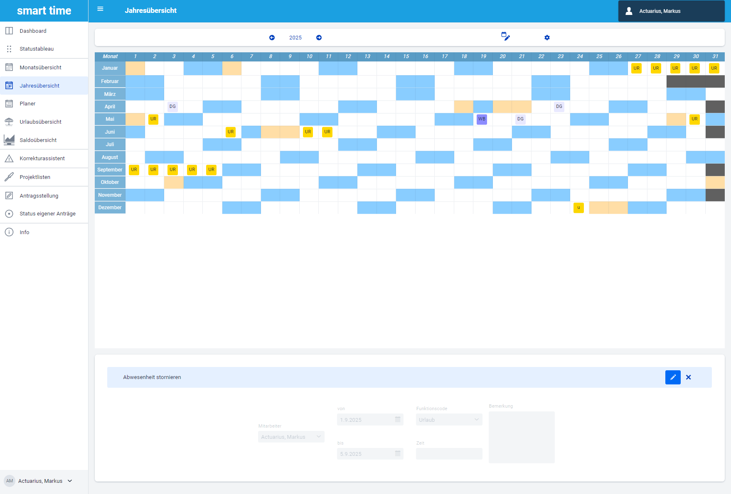The height and width of the screenshot is (494, 731).
Task: Click the blue pencil edit button
Action: click(672, 377)
